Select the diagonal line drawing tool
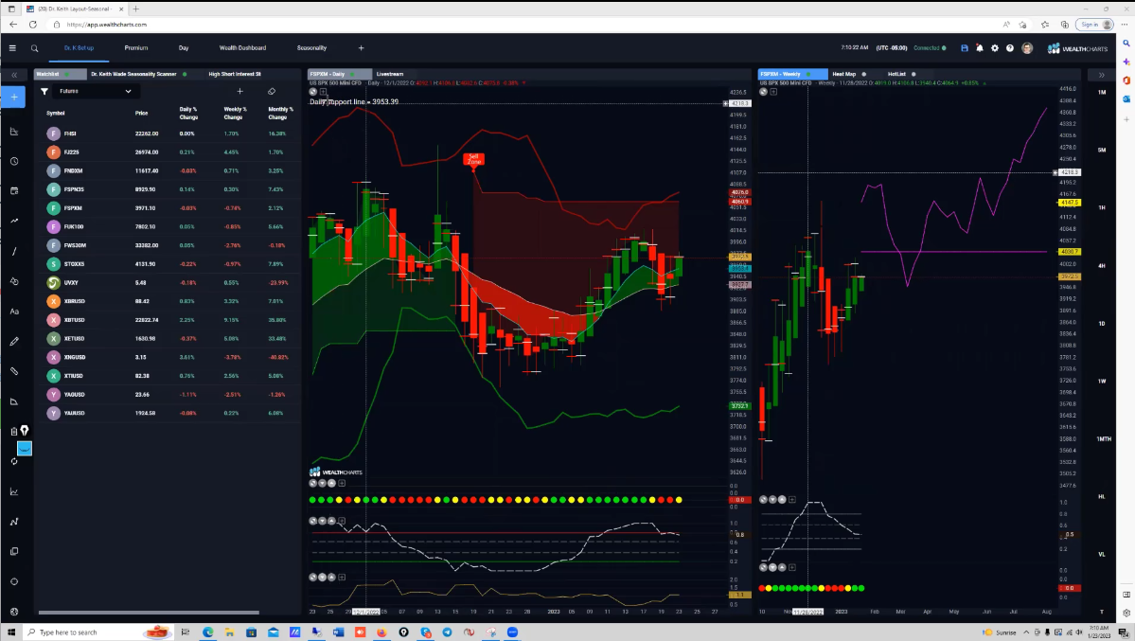 tap(14, 251)
